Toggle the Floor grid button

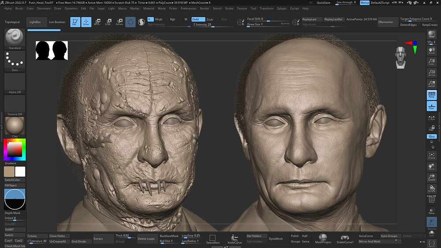point(432,106)
